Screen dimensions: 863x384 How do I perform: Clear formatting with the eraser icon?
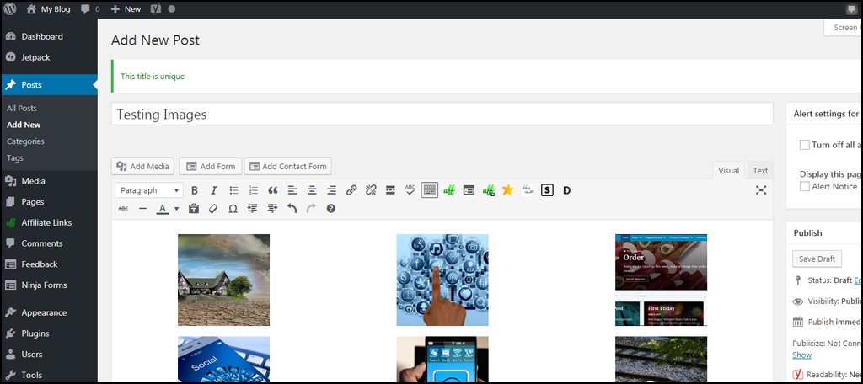(x=213, y=209)
